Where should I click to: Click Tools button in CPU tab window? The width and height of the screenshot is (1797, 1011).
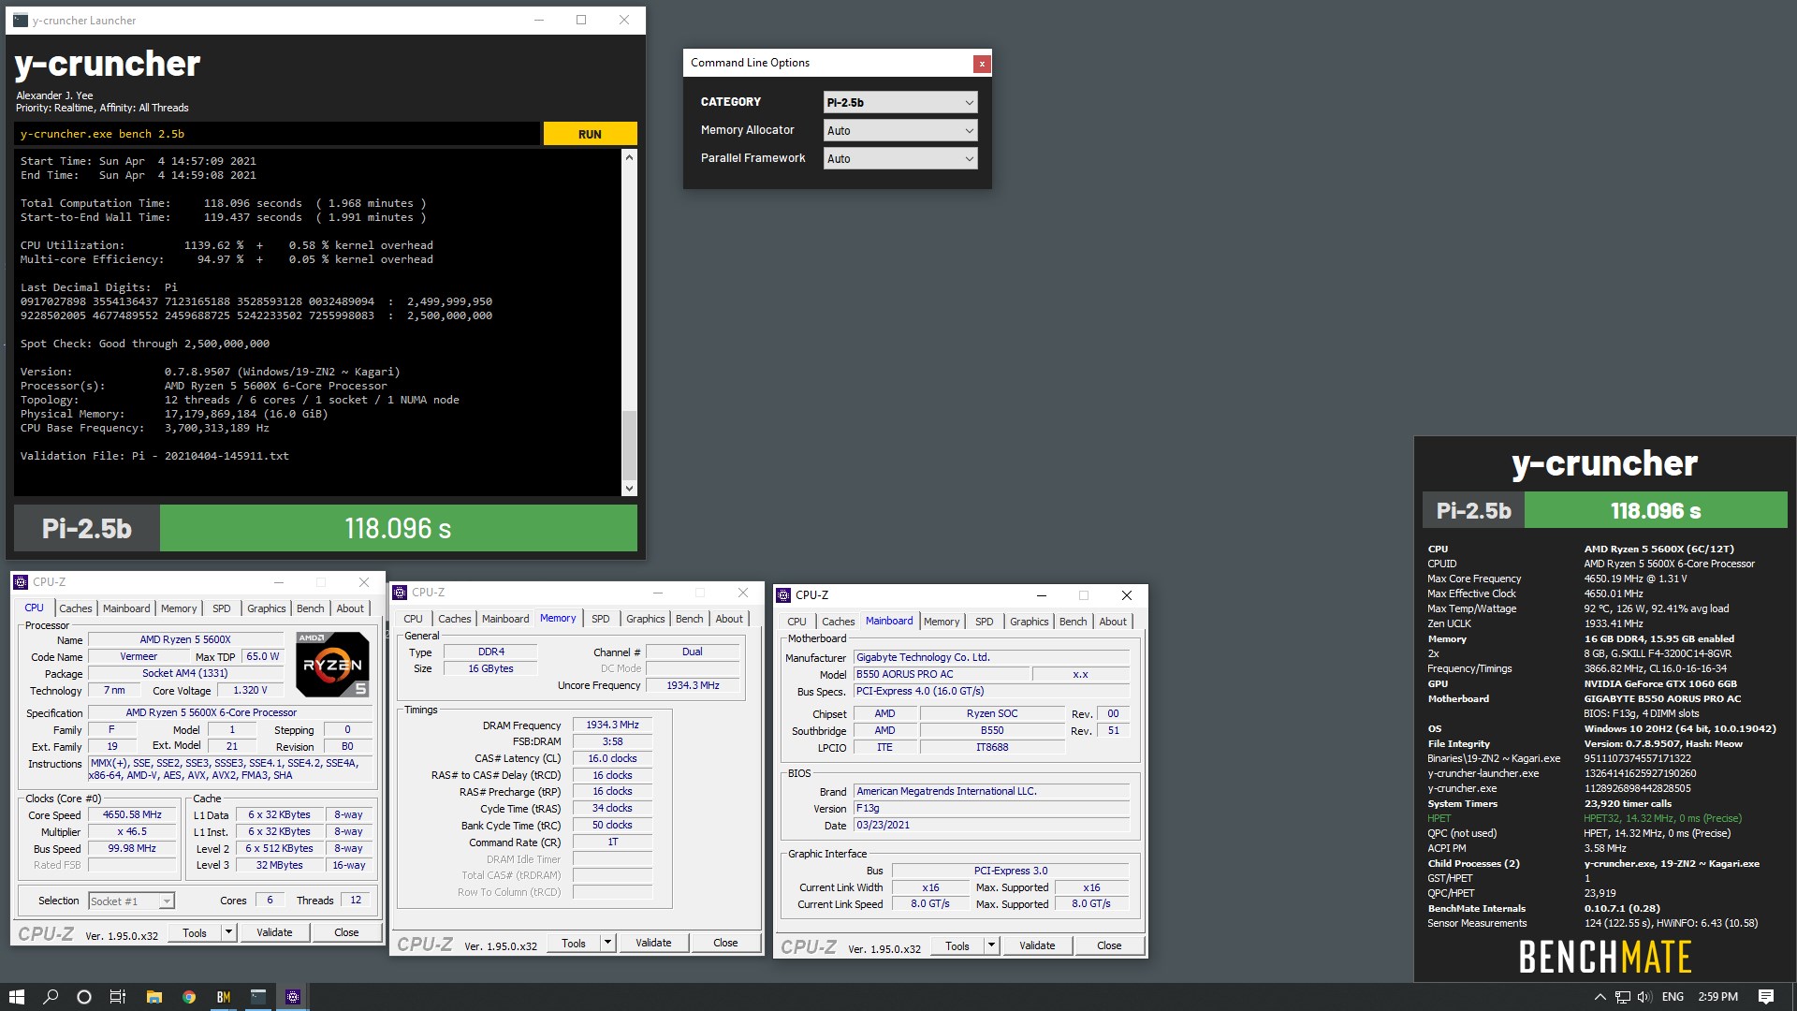[x=195, y=932]
